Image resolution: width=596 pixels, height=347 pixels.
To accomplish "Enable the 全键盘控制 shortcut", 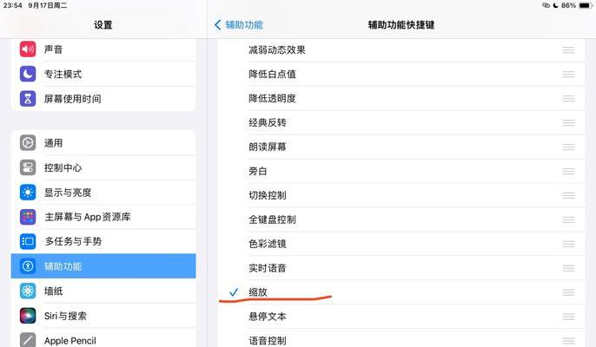I will (x=401, y=219).
